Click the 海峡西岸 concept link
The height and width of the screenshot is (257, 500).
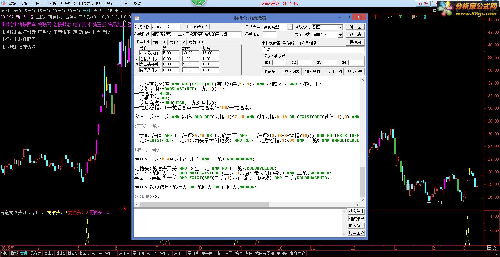[27, 24]
